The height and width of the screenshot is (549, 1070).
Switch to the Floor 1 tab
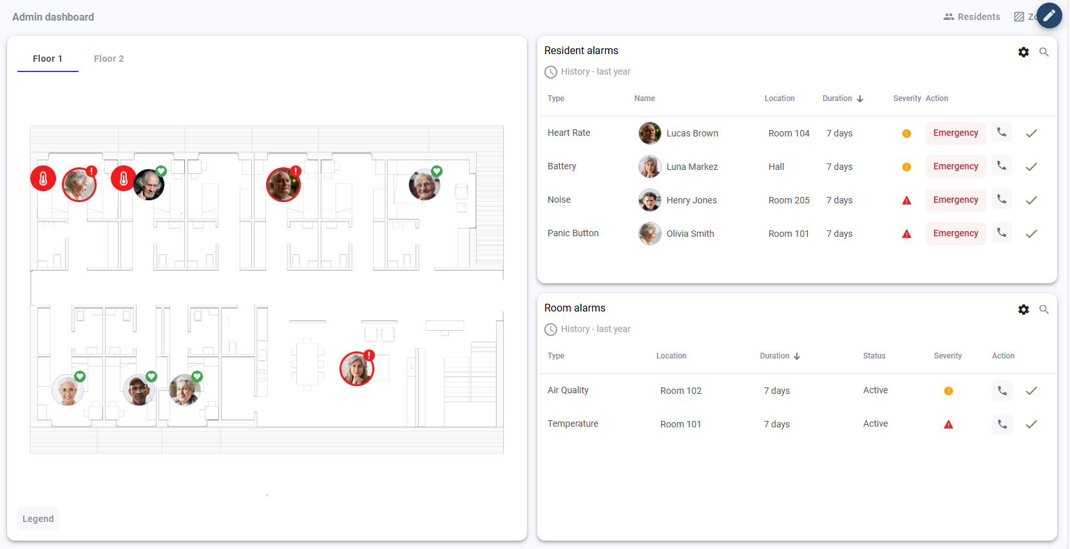coord(48,59)
